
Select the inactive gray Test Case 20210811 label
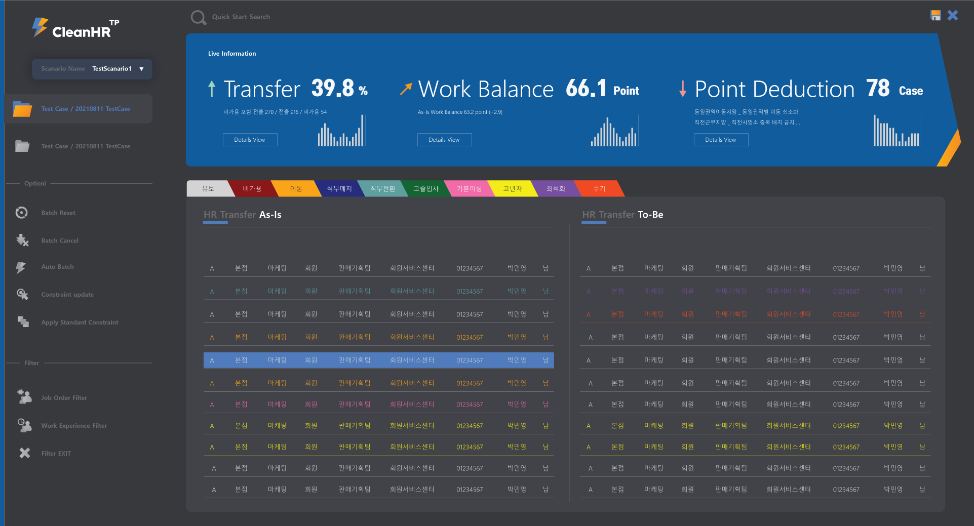click(x=86, y=146)
